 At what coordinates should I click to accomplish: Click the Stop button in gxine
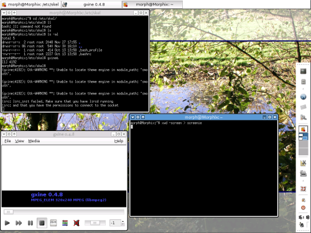point(42,223)
